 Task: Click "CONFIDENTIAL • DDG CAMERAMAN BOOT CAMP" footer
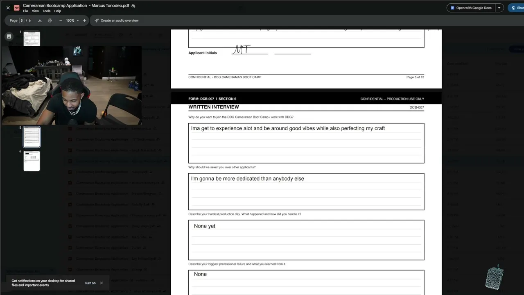coord(225,77)
